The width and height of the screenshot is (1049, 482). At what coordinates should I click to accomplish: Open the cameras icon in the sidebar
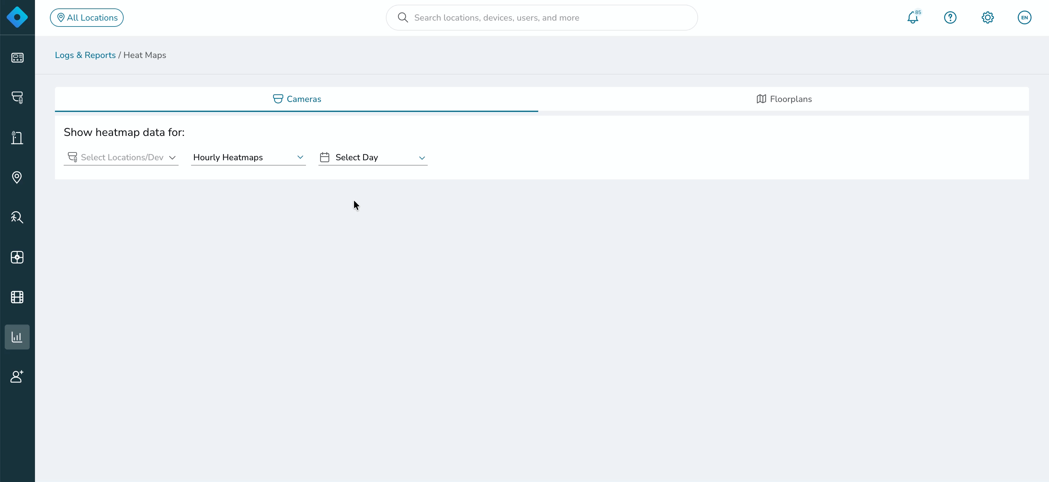point(17,98)
